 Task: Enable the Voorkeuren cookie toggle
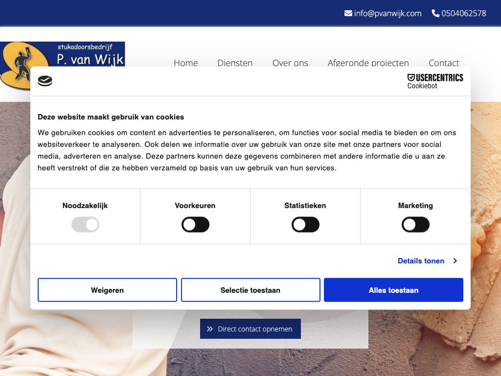(195, 225)
